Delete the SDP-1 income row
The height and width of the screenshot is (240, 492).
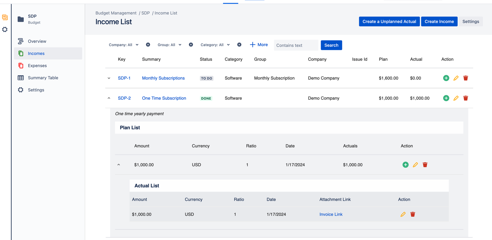(466, 78)
